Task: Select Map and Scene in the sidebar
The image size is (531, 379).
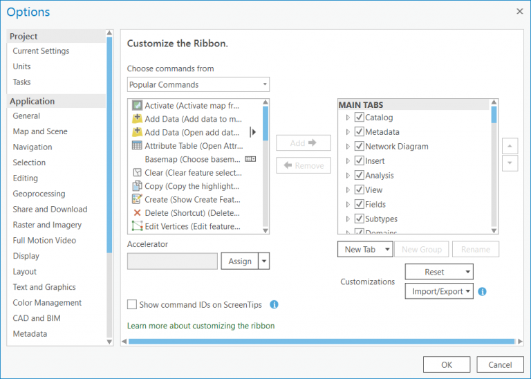Action: (40, 131)
